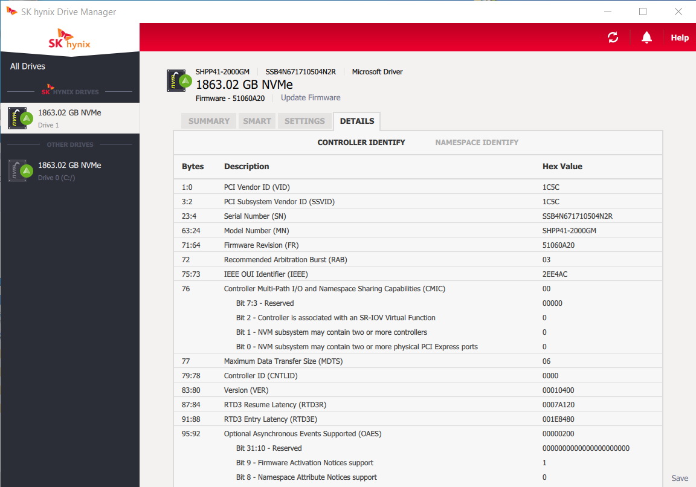
Task: Open the Help menu
Action: click(680, 37)
